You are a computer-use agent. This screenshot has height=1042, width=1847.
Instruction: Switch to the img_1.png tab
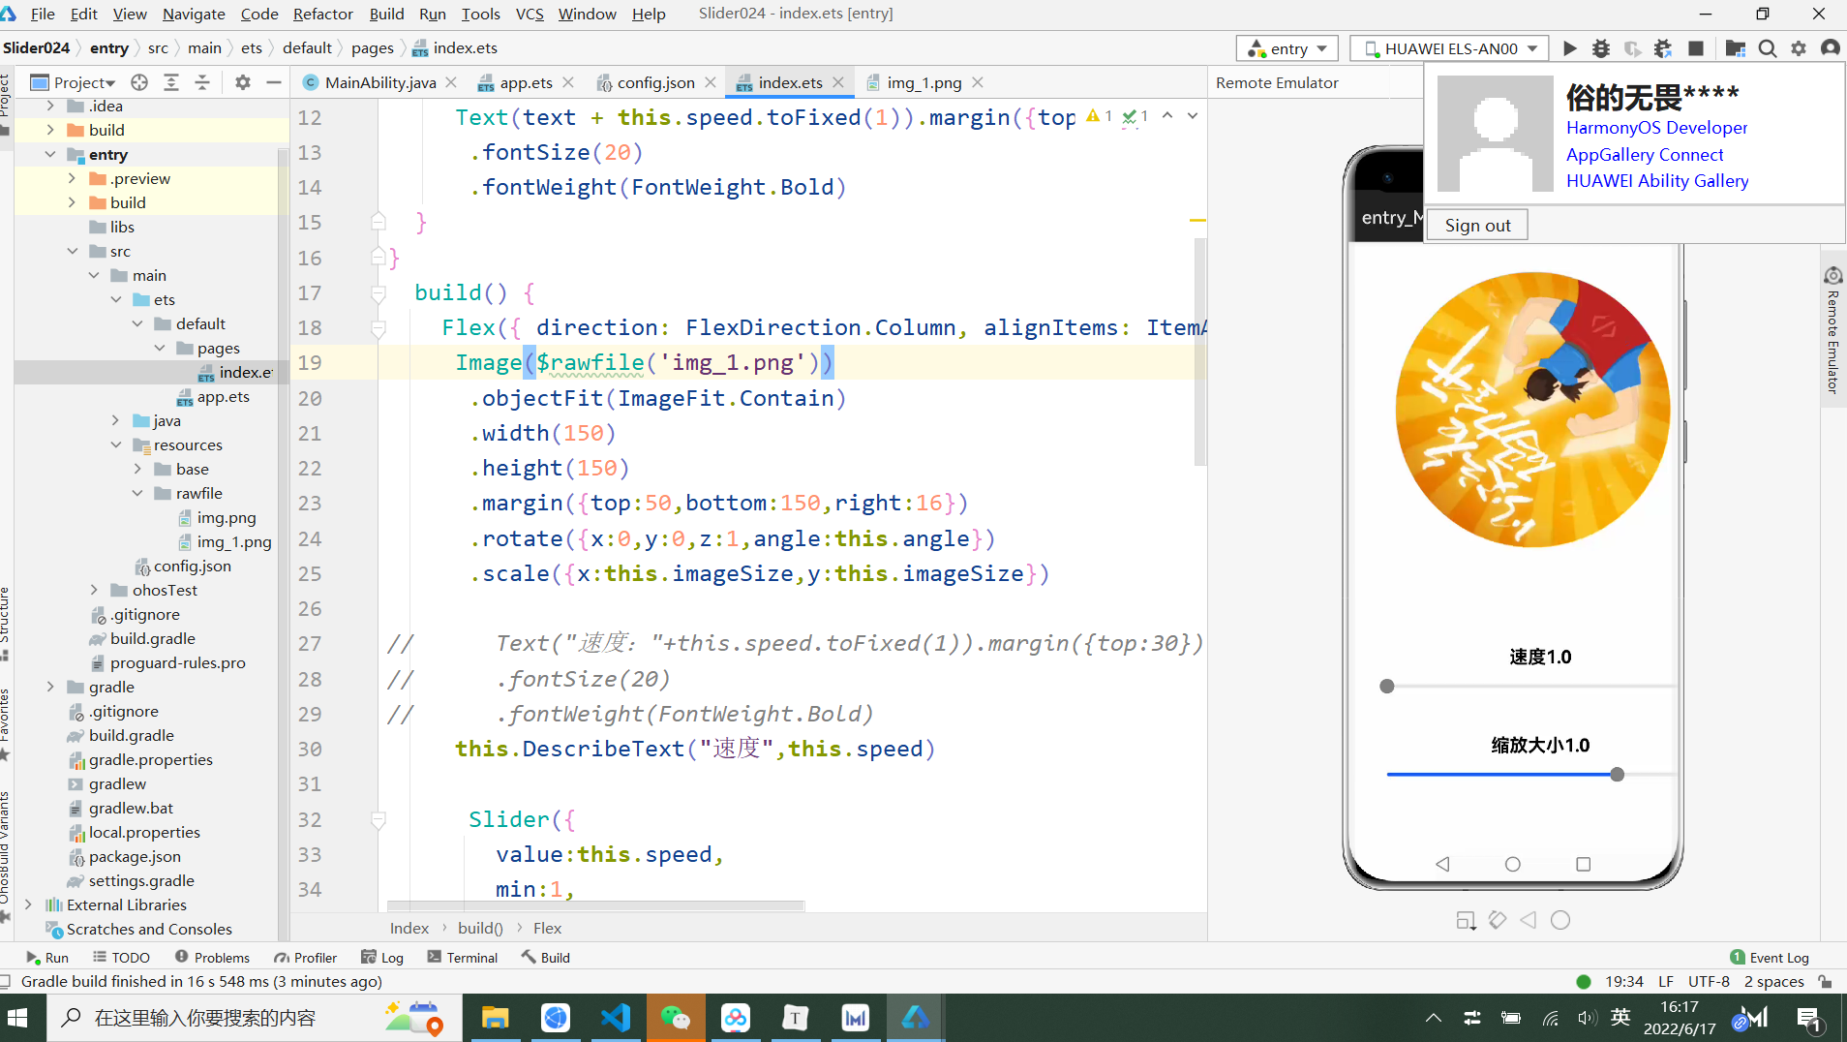tap(923, 83)
